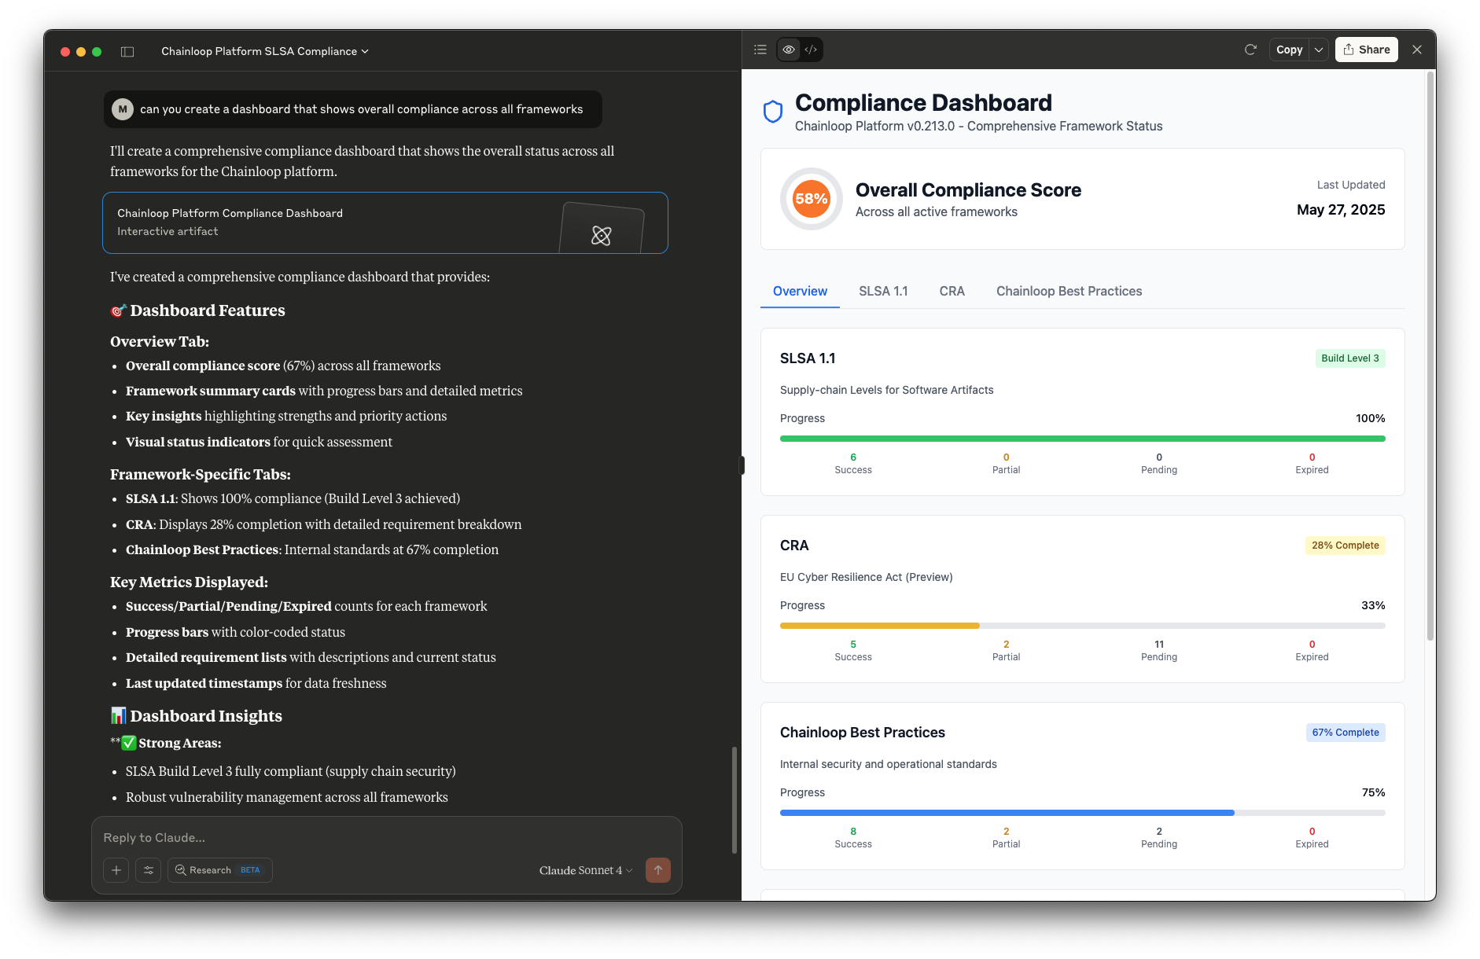Toggle the sidebar panel icon
The width and height of the screenshot is (1480, 959).
(127, 52)
